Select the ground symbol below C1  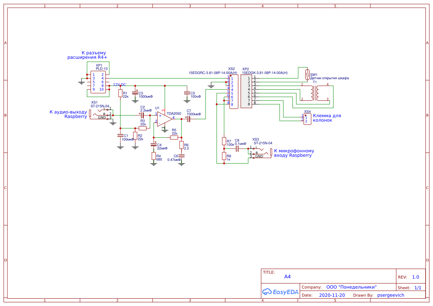(x=120, y=147)
